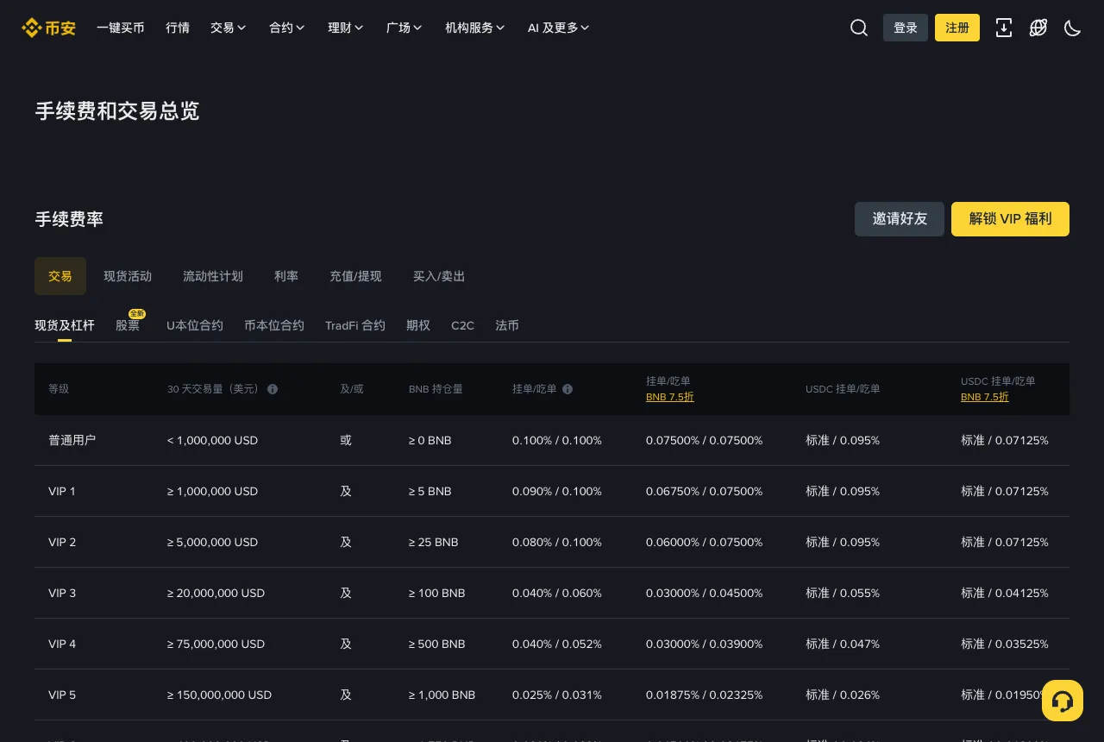Switch to the 流动性计划 tab
The height and width of the screenshot is (742, 1104).
point(213,276)
